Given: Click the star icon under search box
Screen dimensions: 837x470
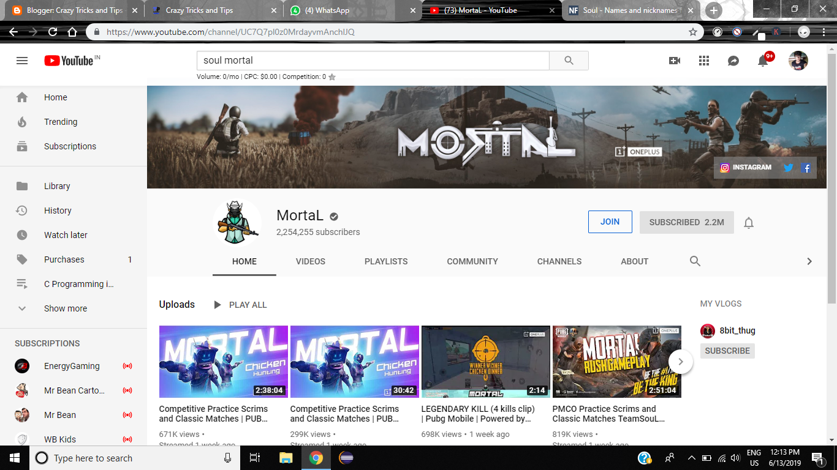Looking at the screenshot, I should [332, 77].
